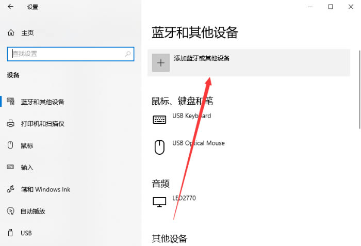361x246 pixels.
Task: Maximize the settings window
Action: (x=331, y=7)
